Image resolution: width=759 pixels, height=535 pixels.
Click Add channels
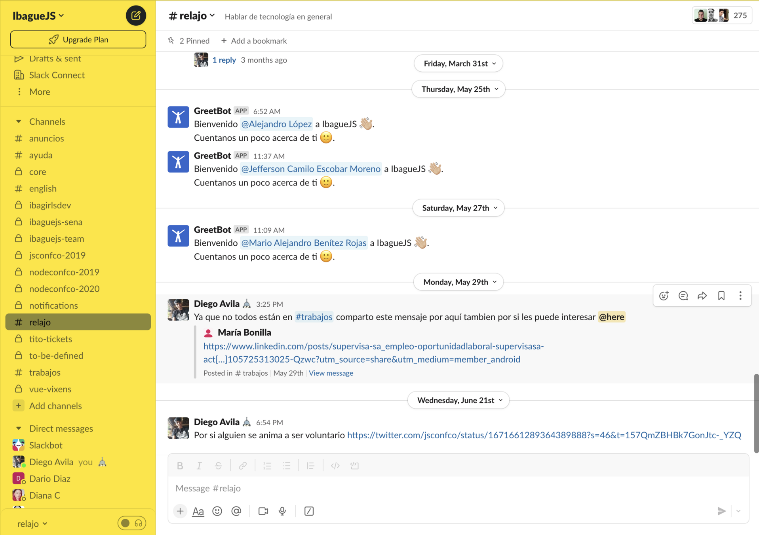pos(78,405)
